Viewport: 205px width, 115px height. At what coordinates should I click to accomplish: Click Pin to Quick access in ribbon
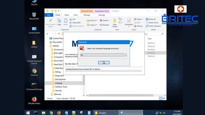point(51,23)
